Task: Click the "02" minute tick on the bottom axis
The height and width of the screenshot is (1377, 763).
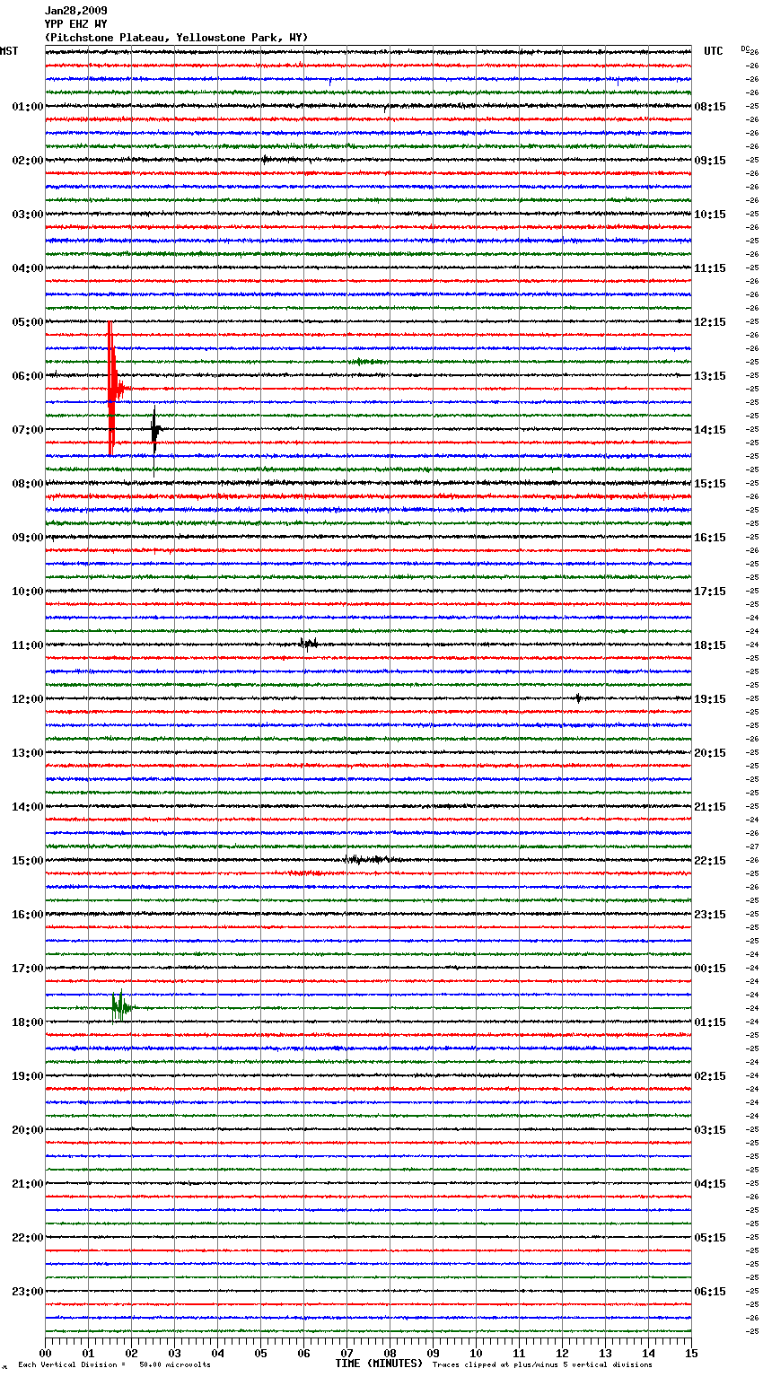Action: (131, 1354)
